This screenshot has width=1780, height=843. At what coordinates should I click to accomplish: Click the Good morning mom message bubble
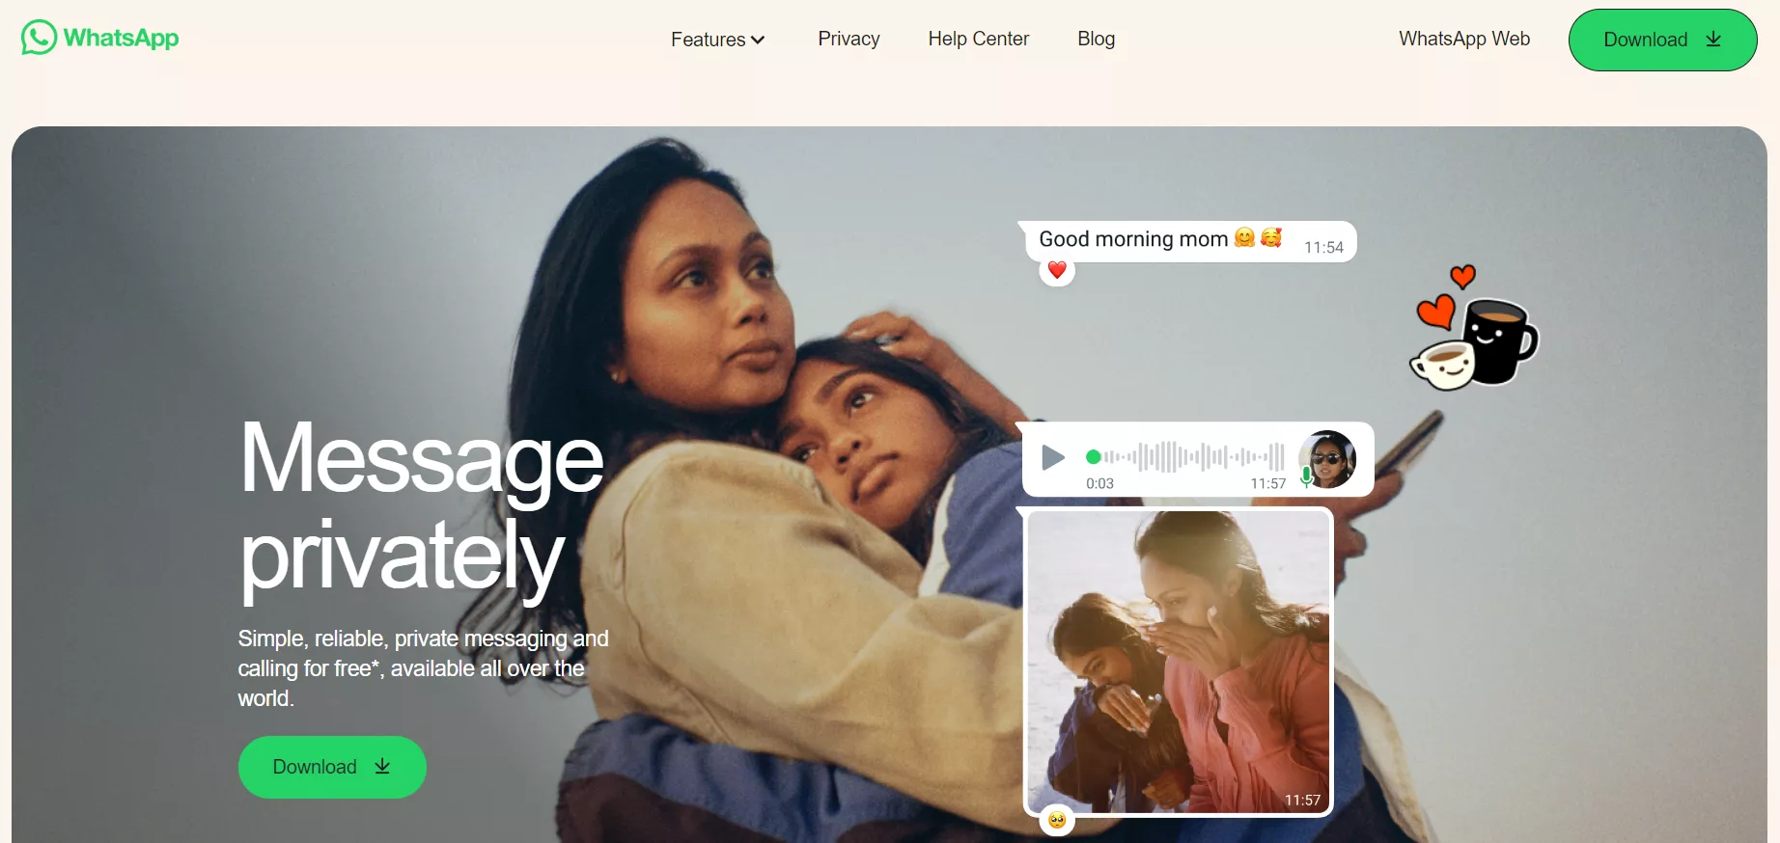(x=1191, y=240)
